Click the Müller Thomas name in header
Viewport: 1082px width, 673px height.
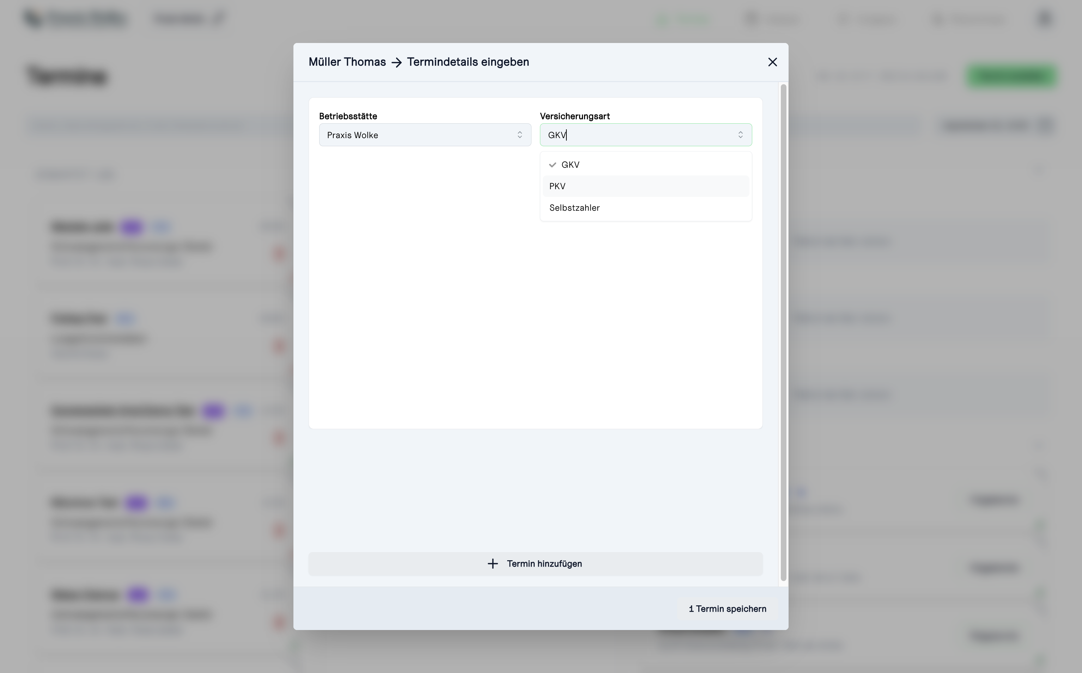tap(347, 62)
